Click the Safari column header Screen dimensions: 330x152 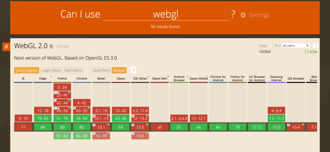tap(101, 79)
